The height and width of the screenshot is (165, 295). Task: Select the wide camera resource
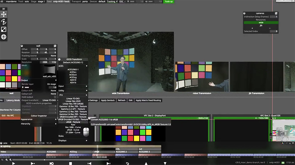(x=261, y=22)
